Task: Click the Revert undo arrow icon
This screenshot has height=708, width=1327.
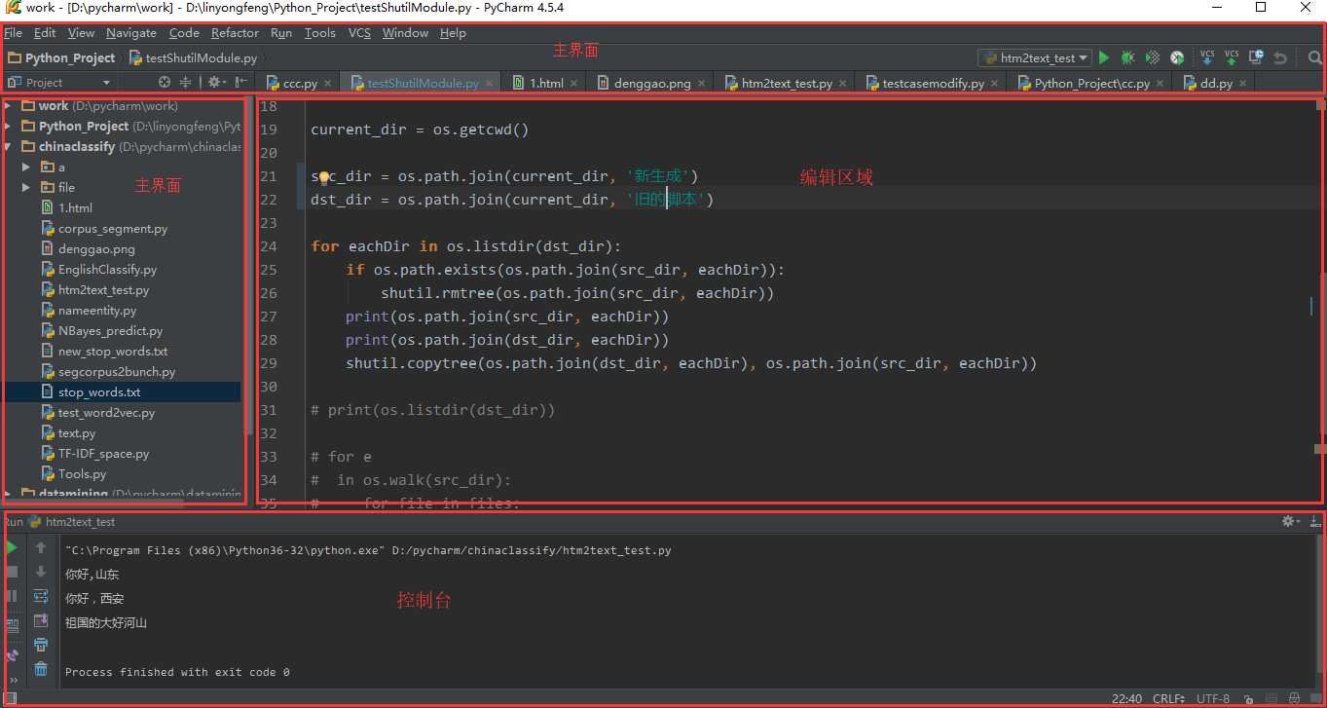Action: pyautogui.click(x=1280, y=58)
